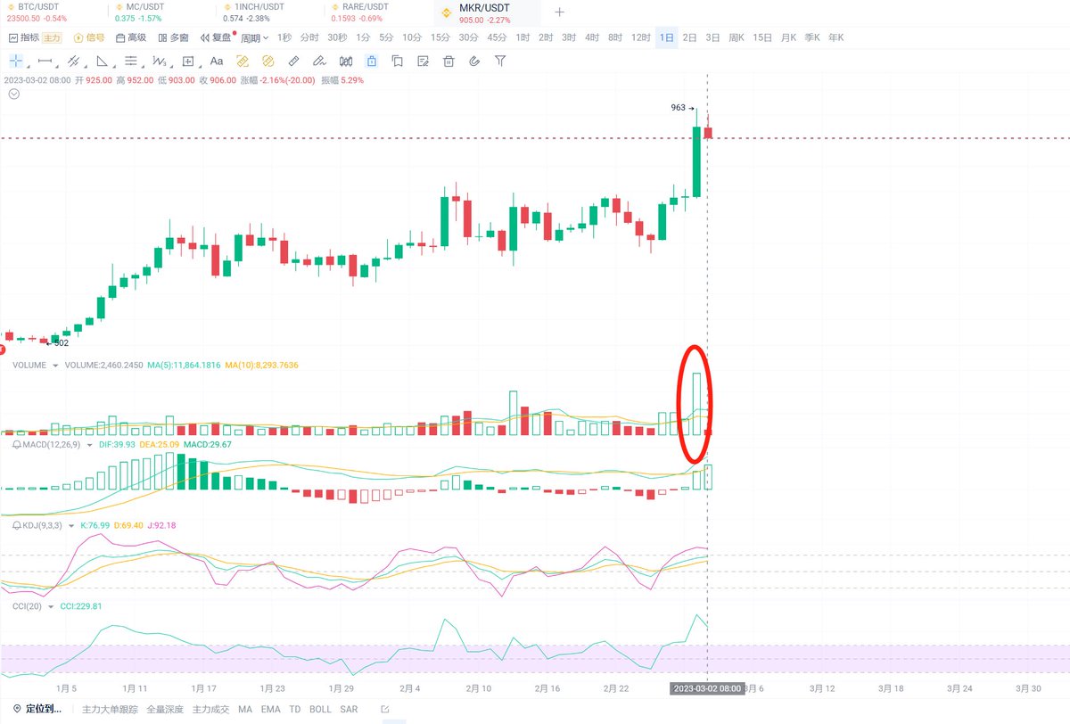Click the second yellow chain link icon
1070x724 pixels.
[x=267, y=61]
